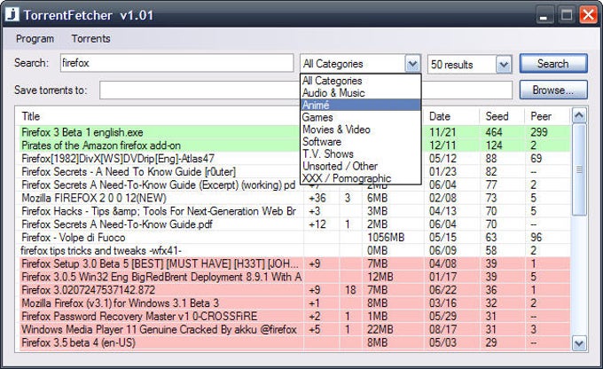This screenshot has width=603, height=369.
Task: Select Unsorted / Other category option
Action: click(x=360, y=166)
